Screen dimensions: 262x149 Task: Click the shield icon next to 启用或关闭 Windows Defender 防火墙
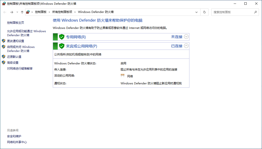(3, 47)
